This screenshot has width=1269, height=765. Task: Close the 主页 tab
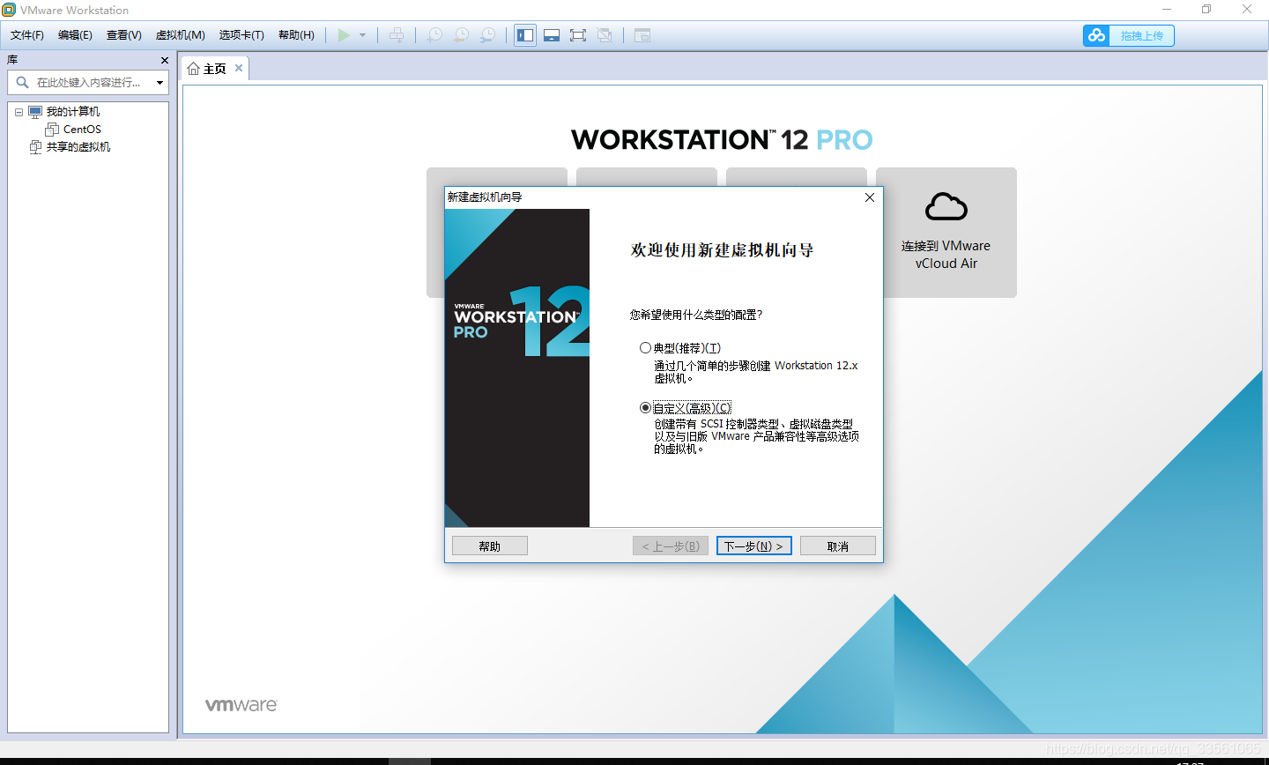(239, 68)
